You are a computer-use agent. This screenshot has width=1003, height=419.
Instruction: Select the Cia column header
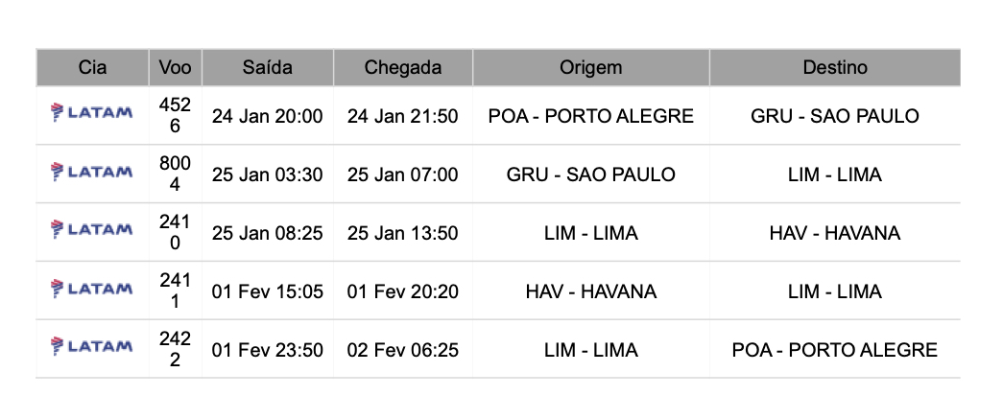[93, 67]
